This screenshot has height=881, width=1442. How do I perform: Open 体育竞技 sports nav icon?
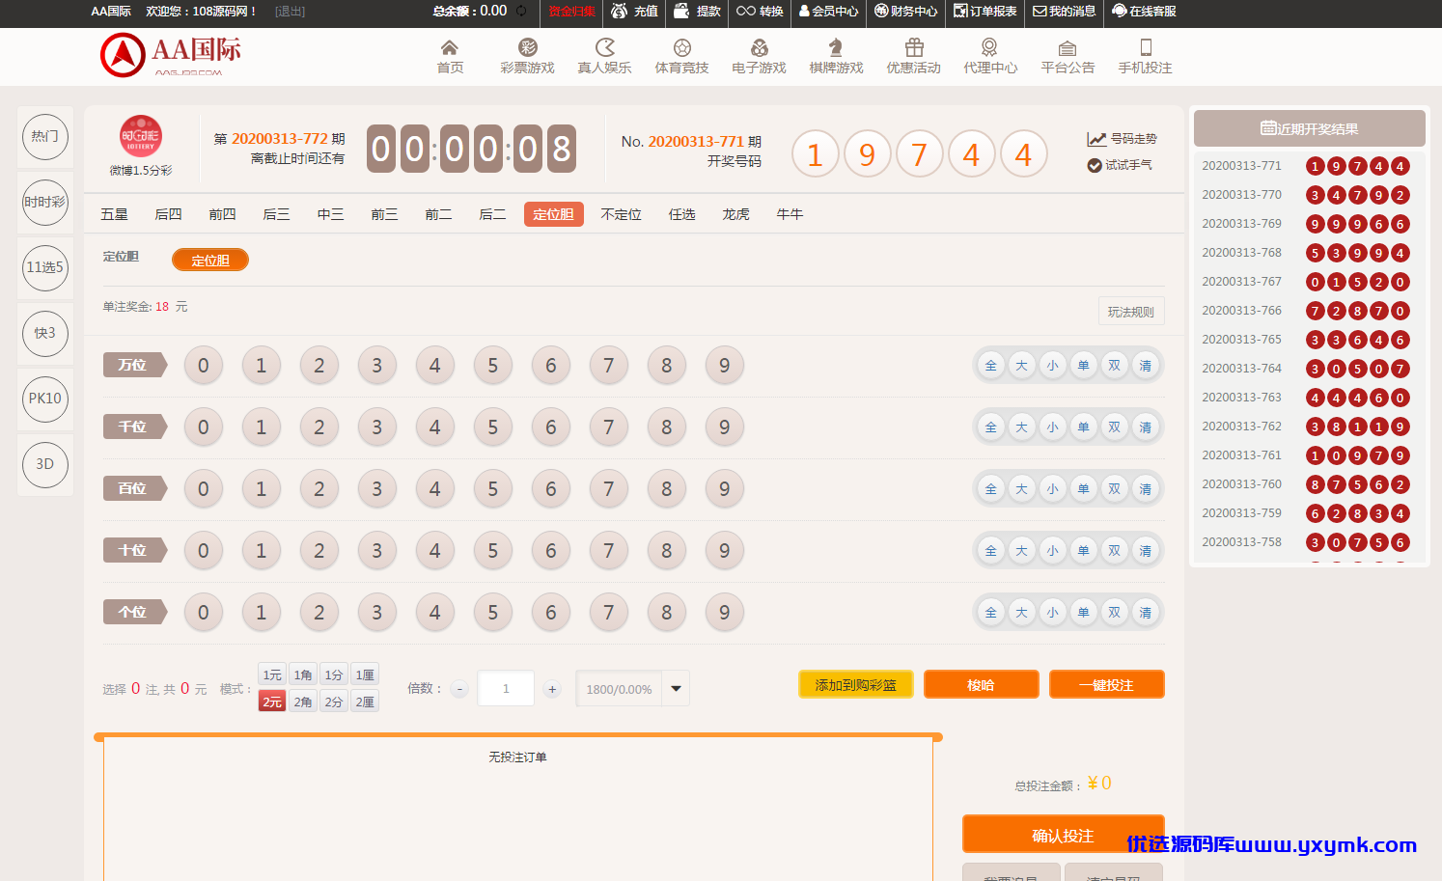pyautogui.click(x=682, y=47)
